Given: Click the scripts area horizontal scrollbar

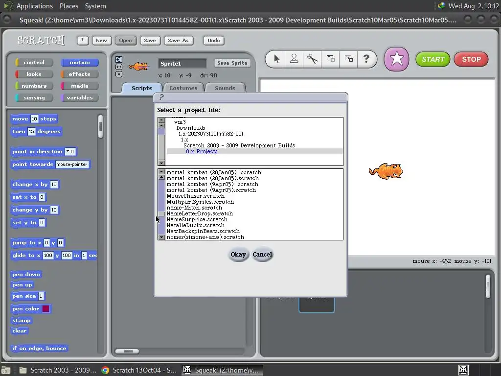Looking at the screenshot, I should pos(127,351).
